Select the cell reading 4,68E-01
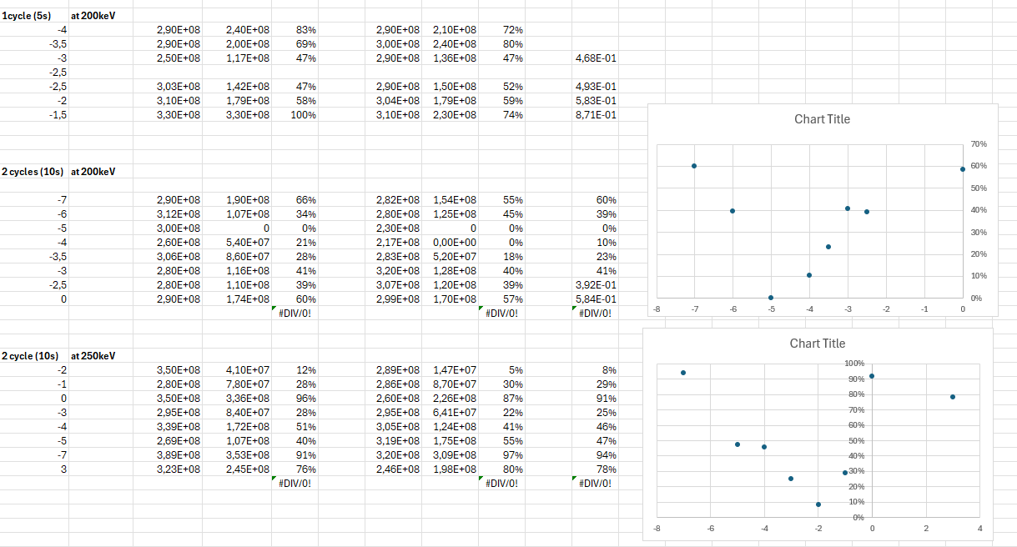1017x547 pixels. click(595, 58)
